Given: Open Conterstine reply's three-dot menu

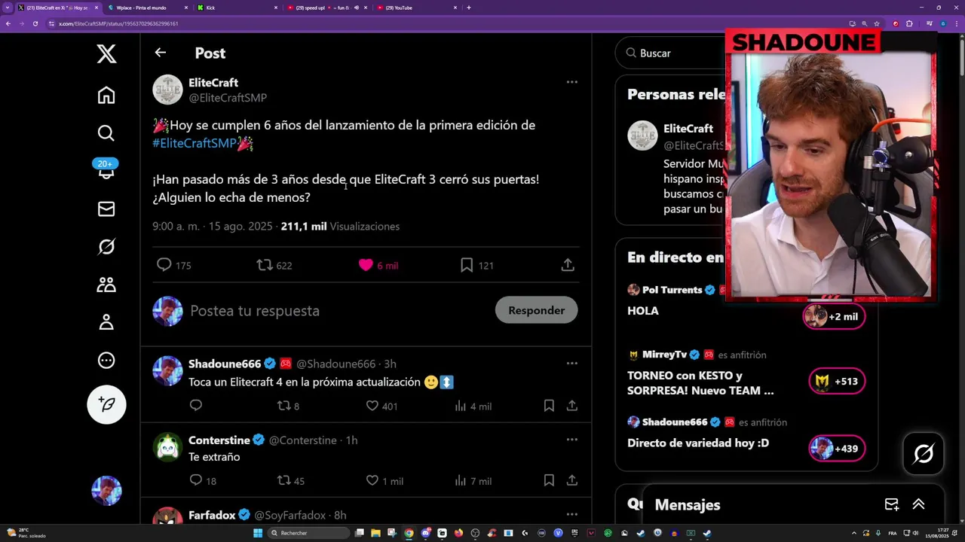Looking at the screenshot, I should [x=571, y=440].
